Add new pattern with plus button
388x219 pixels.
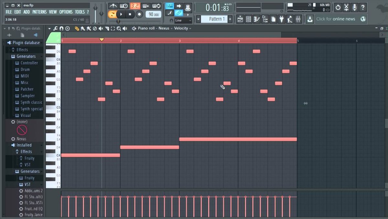click(230, 19)
